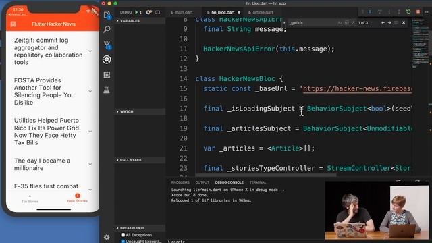
Task: Open launch configuration gear icon
Action: [148, 12]
